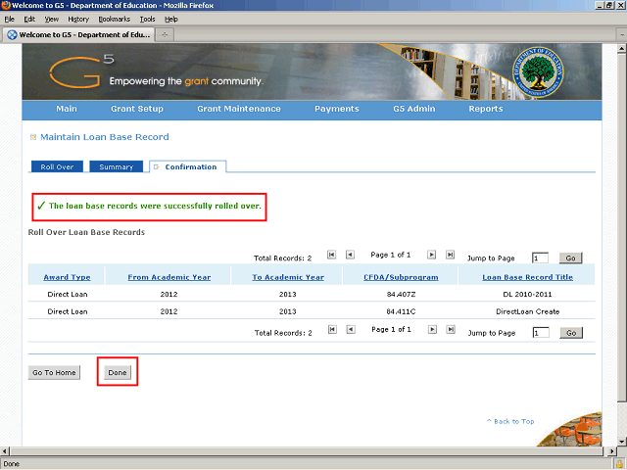Click the status bar security icon

pos(620,464)
